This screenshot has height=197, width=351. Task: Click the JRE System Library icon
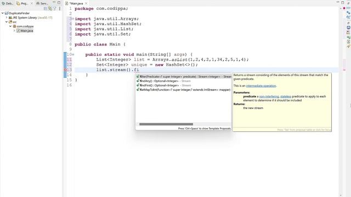point(10,18)
